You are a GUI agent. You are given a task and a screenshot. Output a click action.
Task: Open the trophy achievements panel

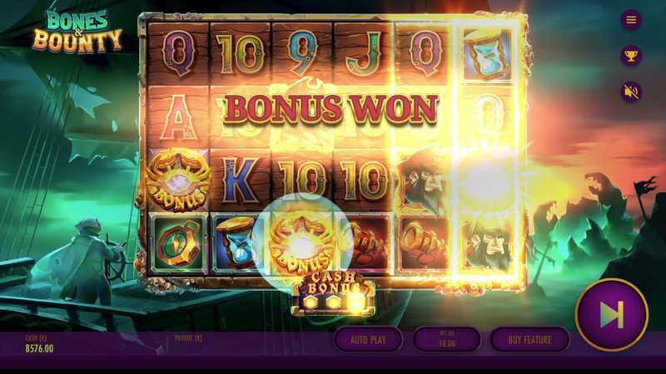click(x=631, y=56)
